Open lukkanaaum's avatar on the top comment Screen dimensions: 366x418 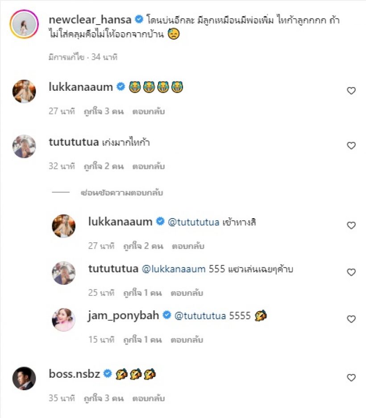24,91
